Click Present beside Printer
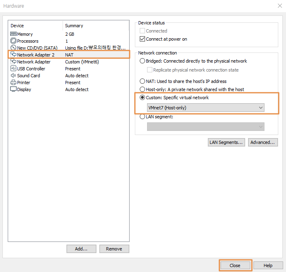The image size is (286, 272). (73, 83)
